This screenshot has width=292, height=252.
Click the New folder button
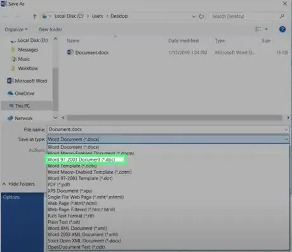(51, 29)
